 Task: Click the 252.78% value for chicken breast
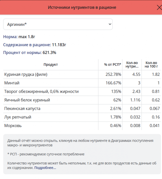(113, 74)
